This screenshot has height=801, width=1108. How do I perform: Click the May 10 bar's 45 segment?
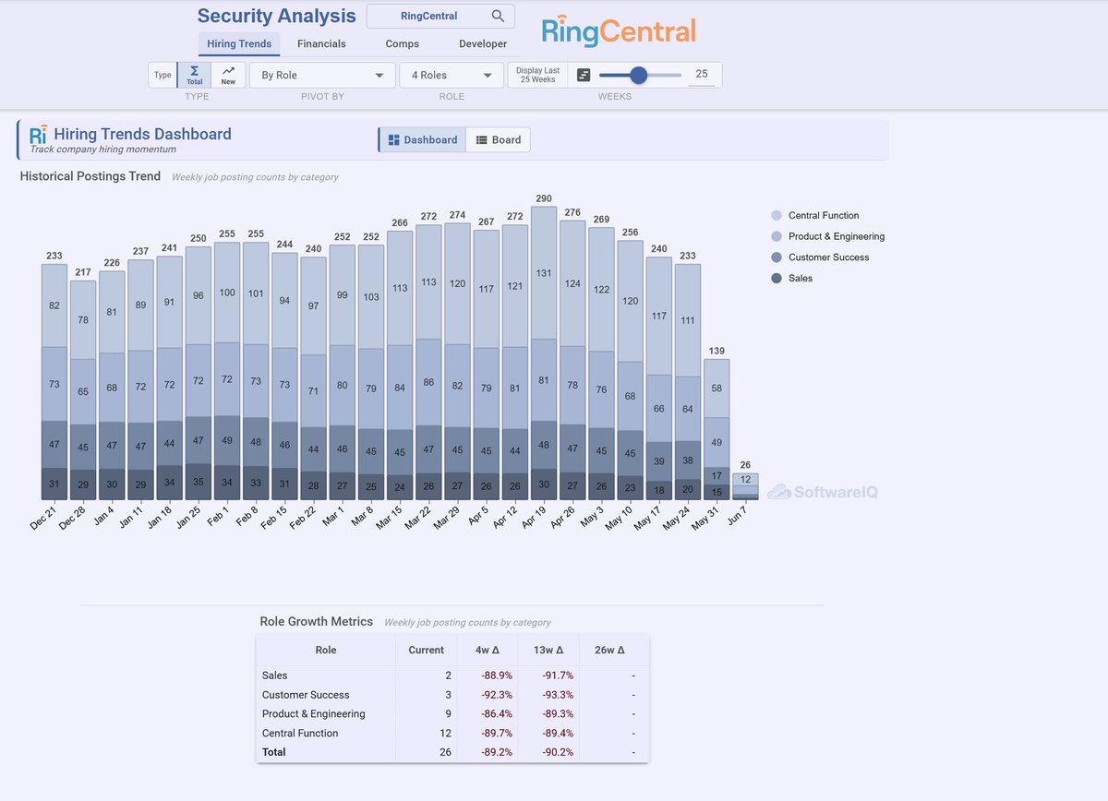631,454
